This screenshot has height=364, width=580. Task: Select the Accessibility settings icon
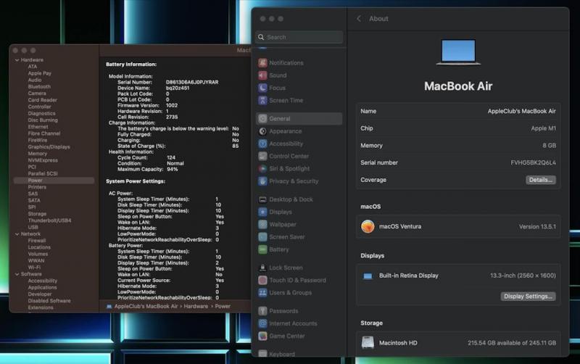(x=262, y=144)
